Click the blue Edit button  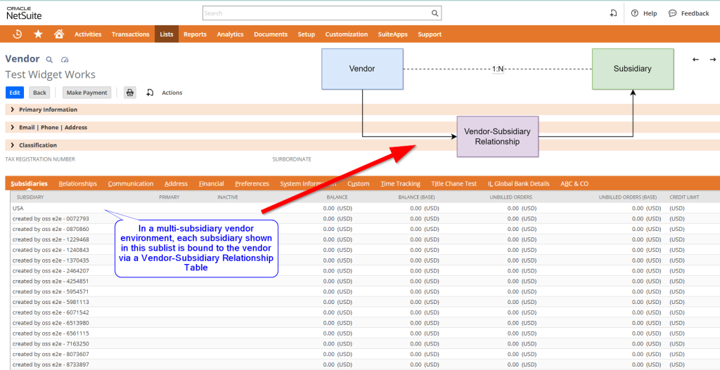click(15, 93)
